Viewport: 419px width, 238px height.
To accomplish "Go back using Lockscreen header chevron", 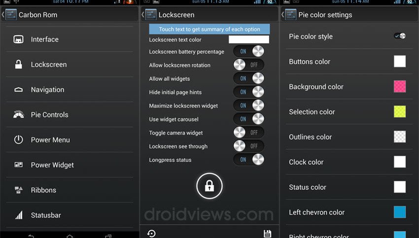I will click(143, 15).
